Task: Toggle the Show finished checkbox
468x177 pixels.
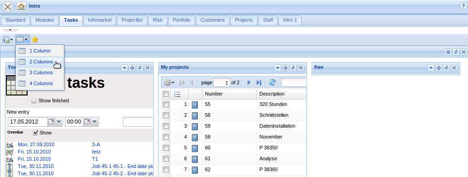Action: pyautogui.click(x=34, y=100)
